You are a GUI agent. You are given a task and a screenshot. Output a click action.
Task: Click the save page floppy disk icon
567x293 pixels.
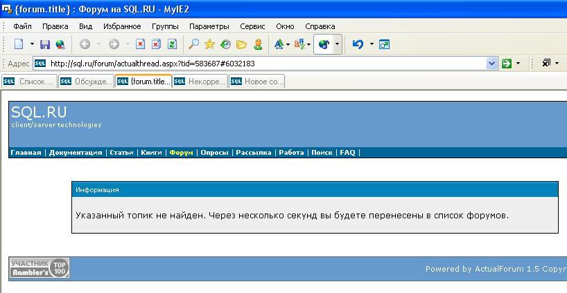click(45, 44)
